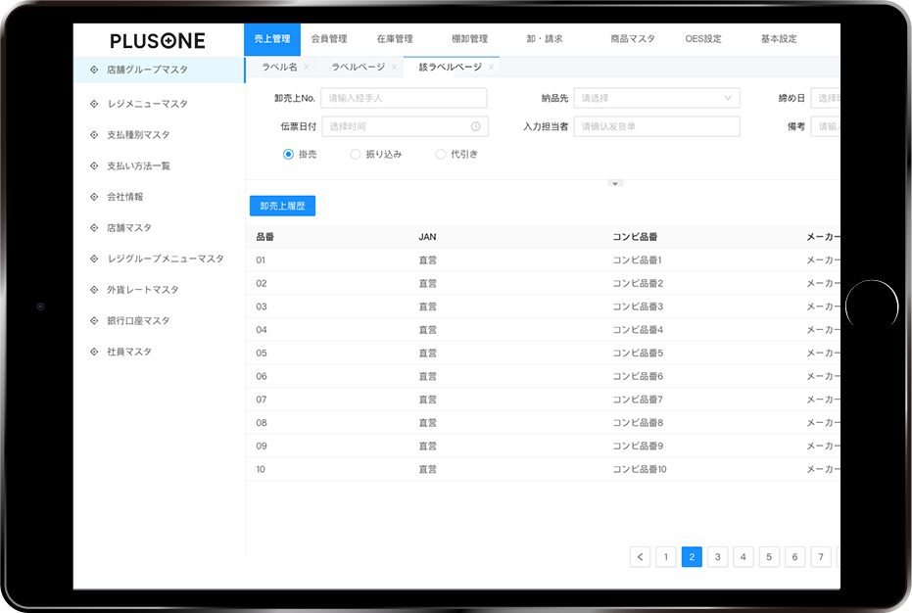Select the 振り込み radio option
The height and width of the screenshot is (613, 912).
click(356, 155)
